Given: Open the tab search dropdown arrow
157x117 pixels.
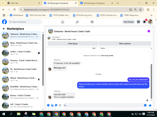Looking at the screenshot, I should (3, 3).
